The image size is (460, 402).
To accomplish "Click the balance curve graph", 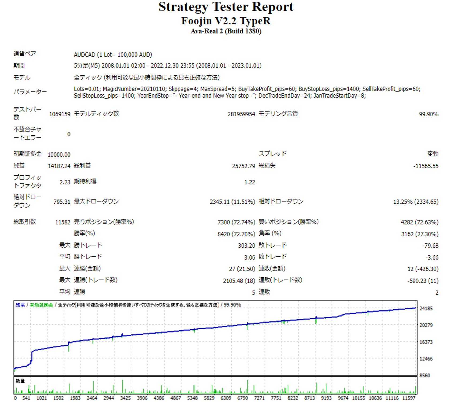I will pyautogui.click(x=215, y=338).
